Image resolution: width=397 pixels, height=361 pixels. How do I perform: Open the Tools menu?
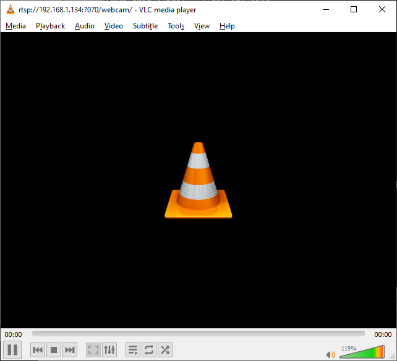176,26
